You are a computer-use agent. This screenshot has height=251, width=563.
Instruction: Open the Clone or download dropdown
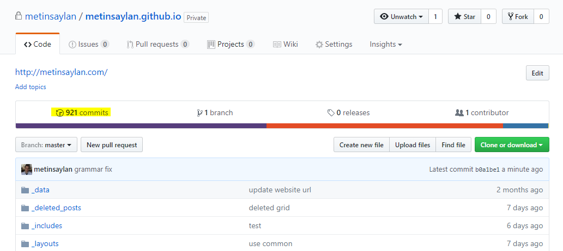(x=512, y=145)
